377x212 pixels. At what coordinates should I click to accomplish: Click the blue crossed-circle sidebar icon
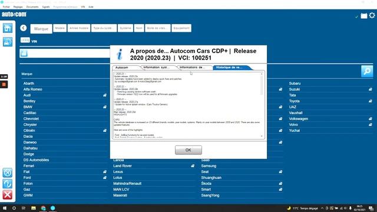8,173
